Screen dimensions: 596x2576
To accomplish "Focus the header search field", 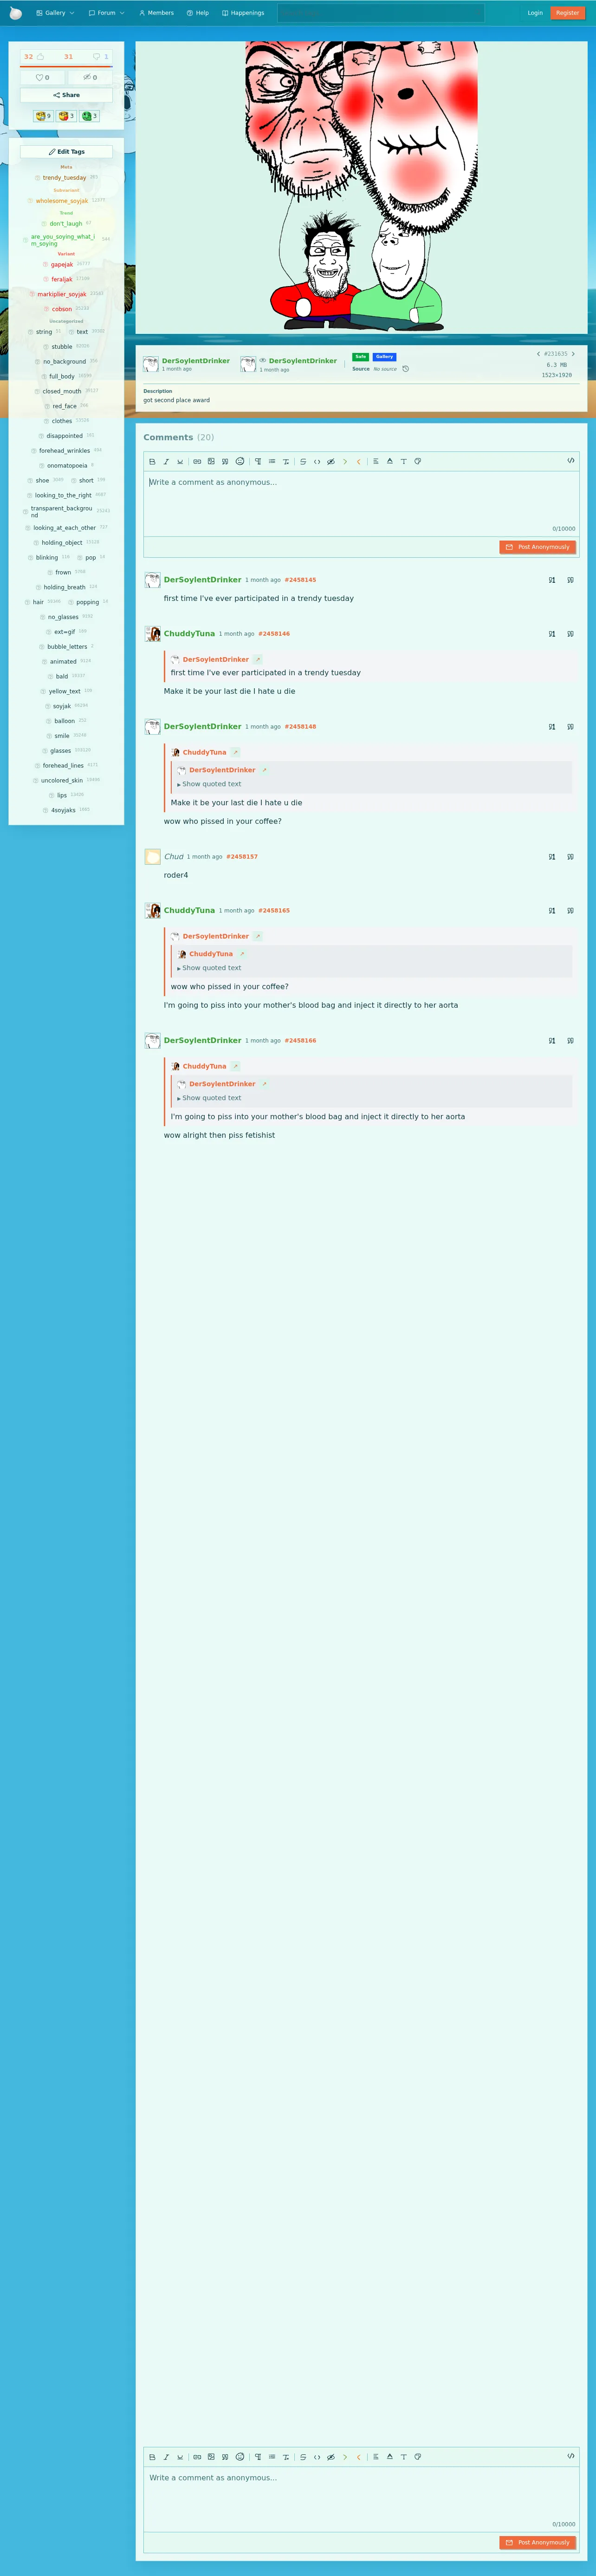I will [x=380, y=13].
